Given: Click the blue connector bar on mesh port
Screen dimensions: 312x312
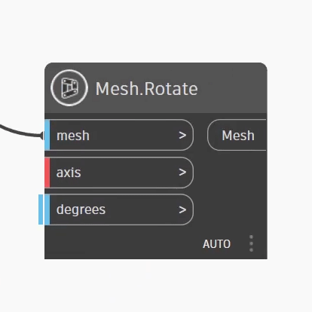Looking at the screenshot, I should pyautogui.click(x=47, y=135).
